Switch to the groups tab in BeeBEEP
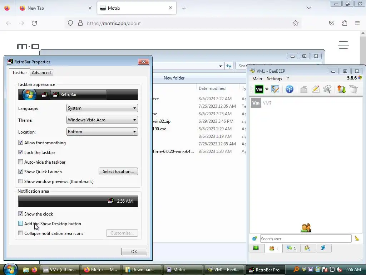The image size is (366, 275). (307, 248)
